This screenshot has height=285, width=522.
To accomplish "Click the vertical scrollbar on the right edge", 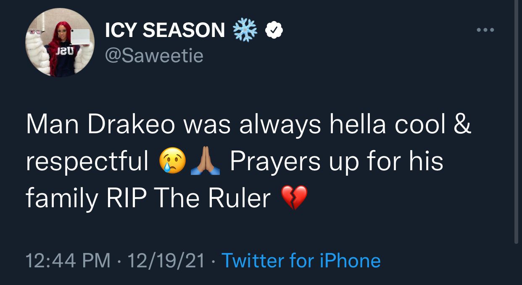I will pos(517,122).
